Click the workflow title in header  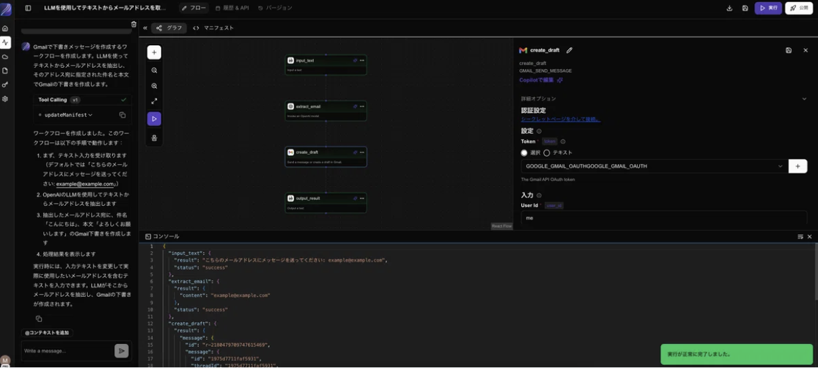click(x=105, y=8)
